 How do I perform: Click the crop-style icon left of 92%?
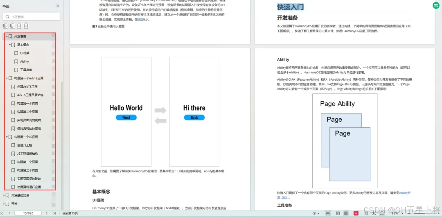382,213
